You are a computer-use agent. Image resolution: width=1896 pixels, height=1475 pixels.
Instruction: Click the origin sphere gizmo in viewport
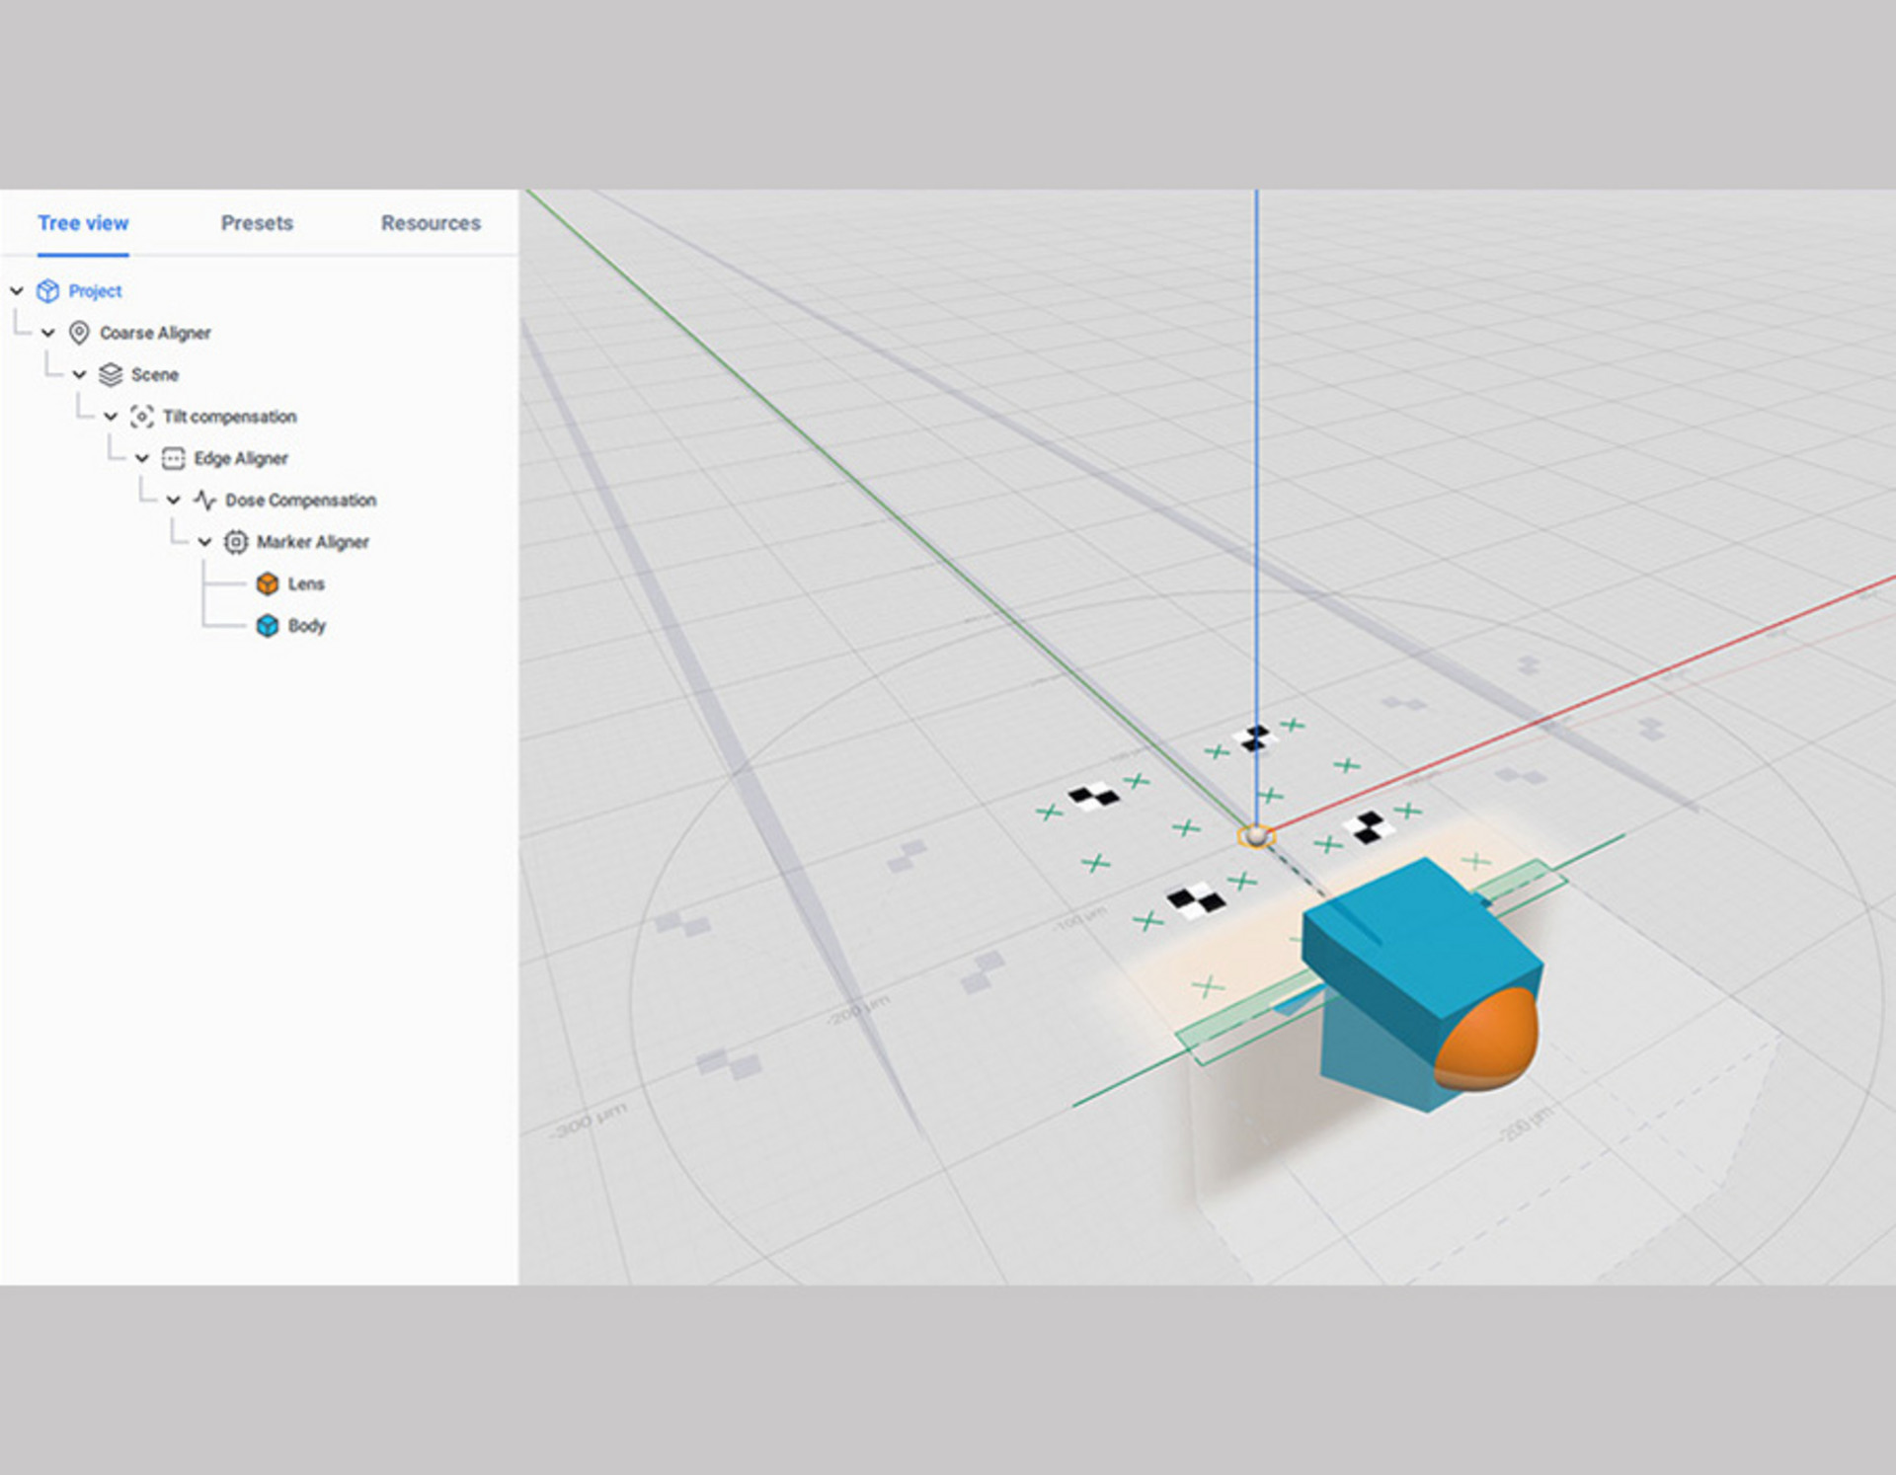[x=1256, y=836]
